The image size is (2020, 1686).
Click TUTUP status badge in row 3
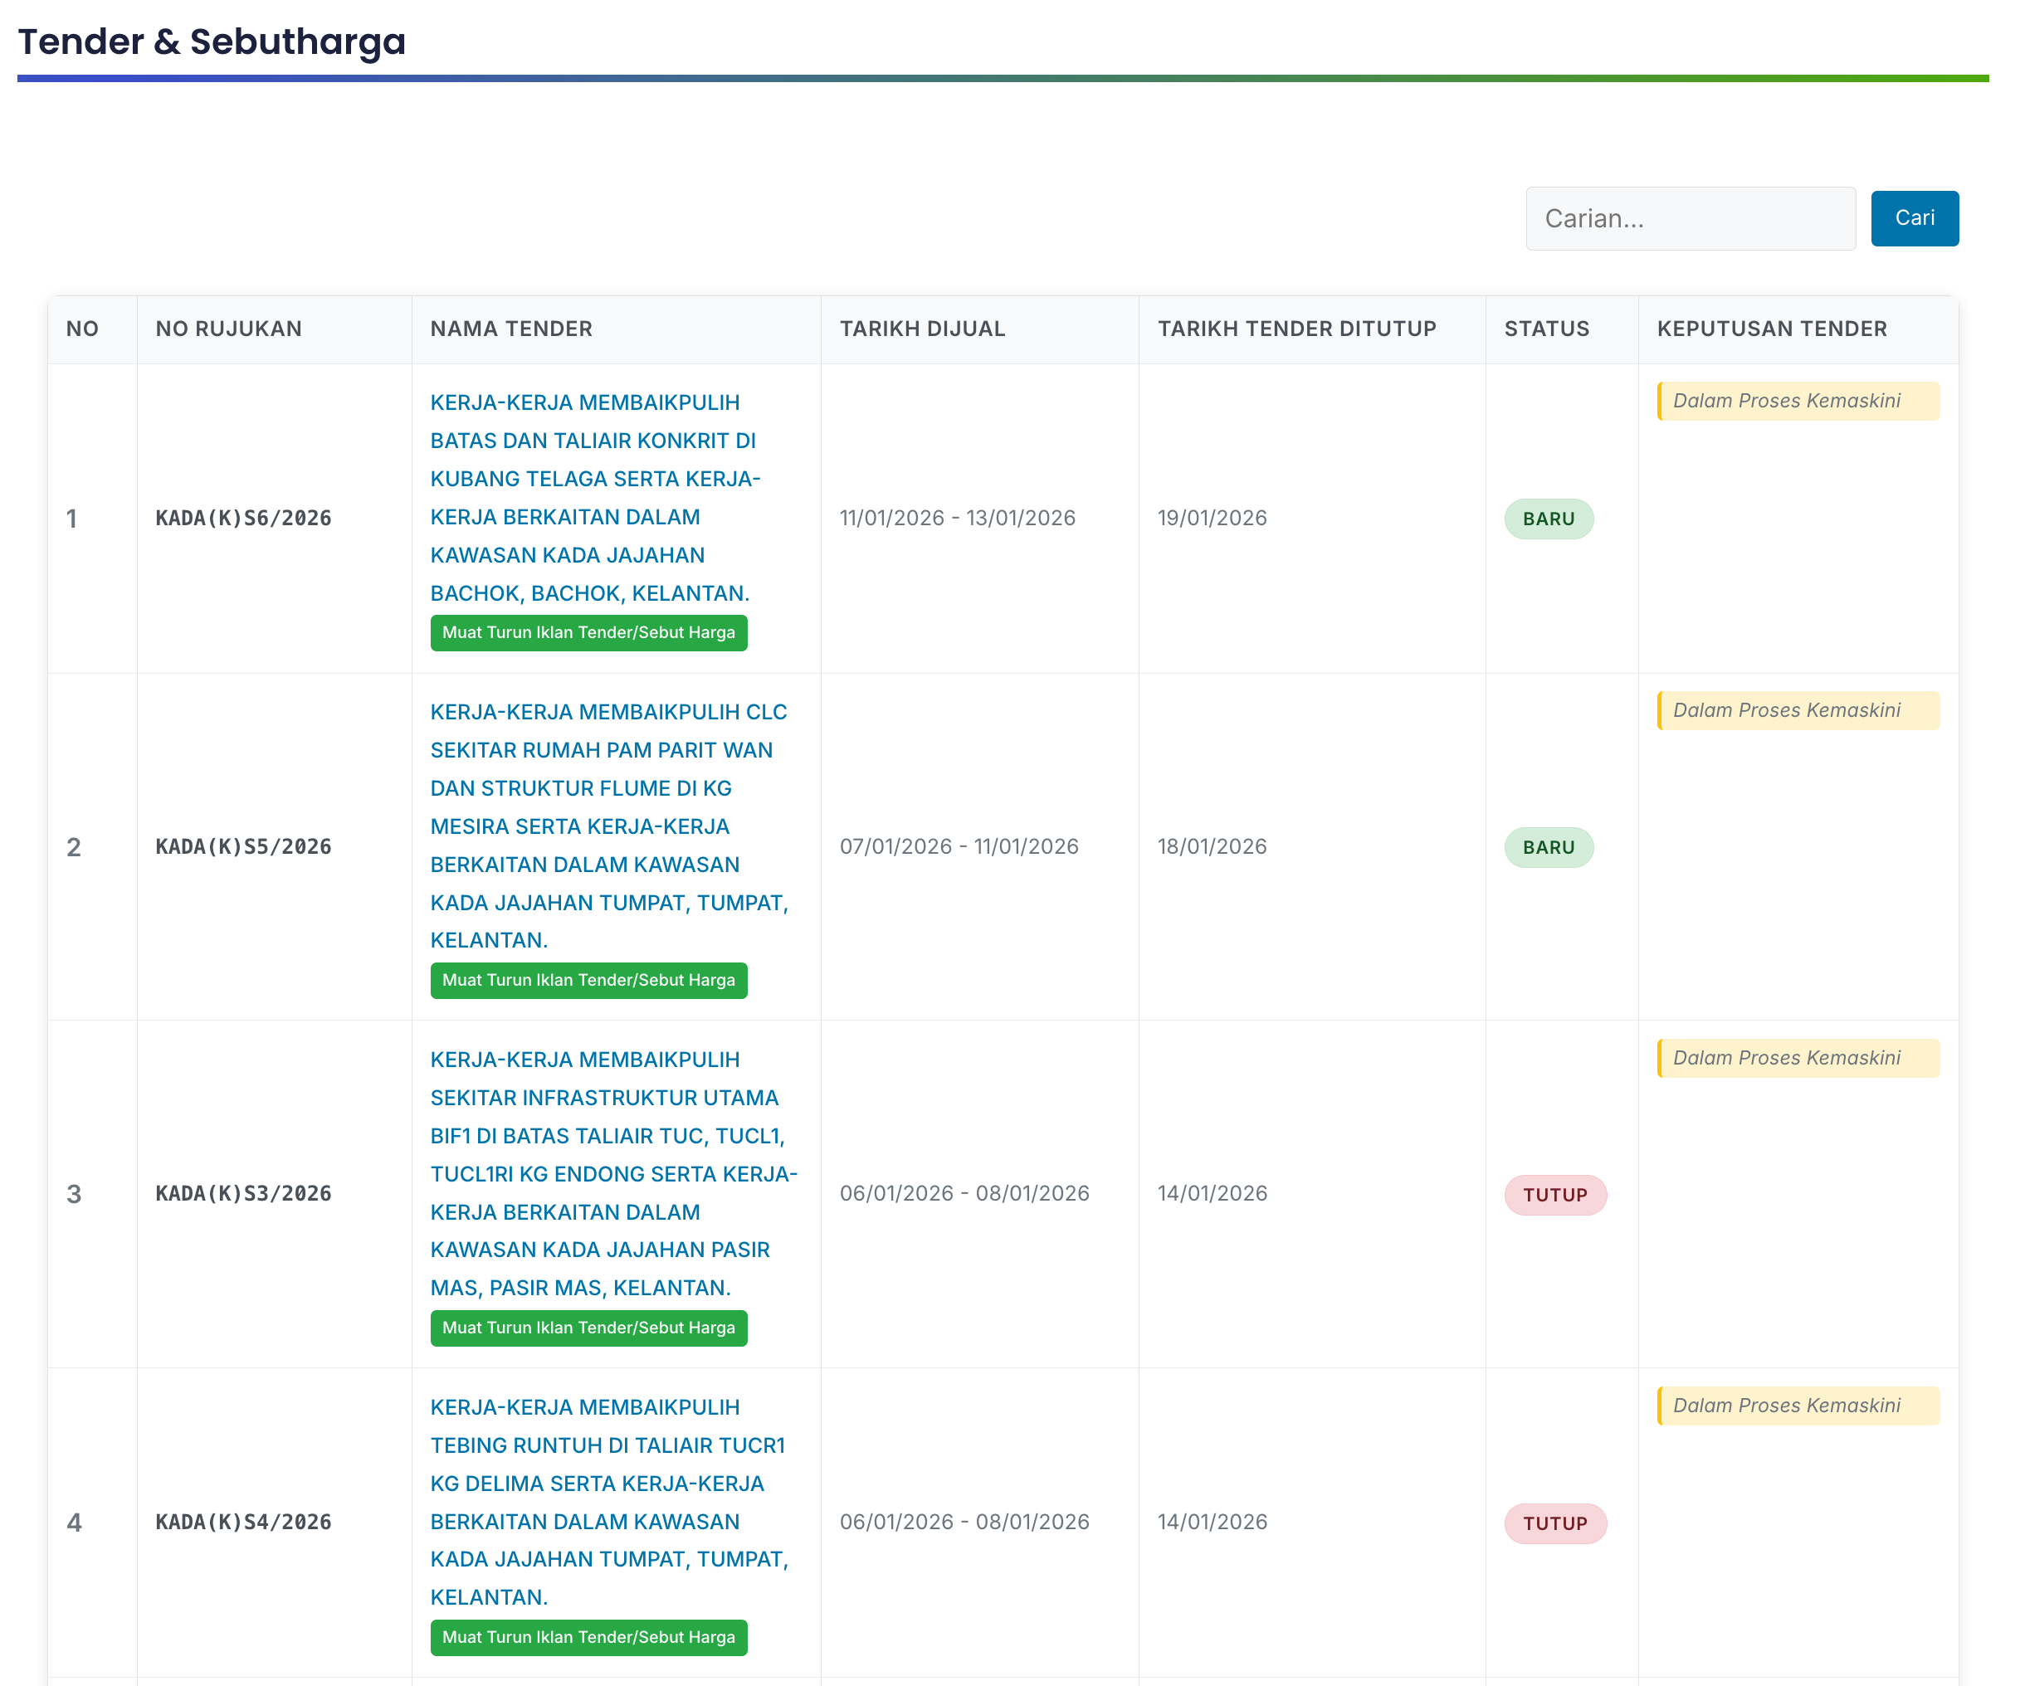(x=1554, y=1195)
